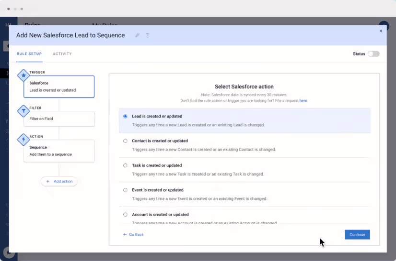Click the pencil edit rule name icon
396x261 pixels.
coord(137,35)
